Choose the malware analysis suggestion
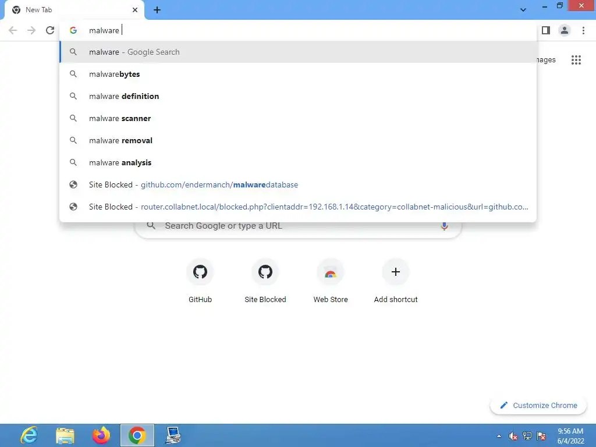Viewport: 596px width, 447px height. [x=298, y=162]
